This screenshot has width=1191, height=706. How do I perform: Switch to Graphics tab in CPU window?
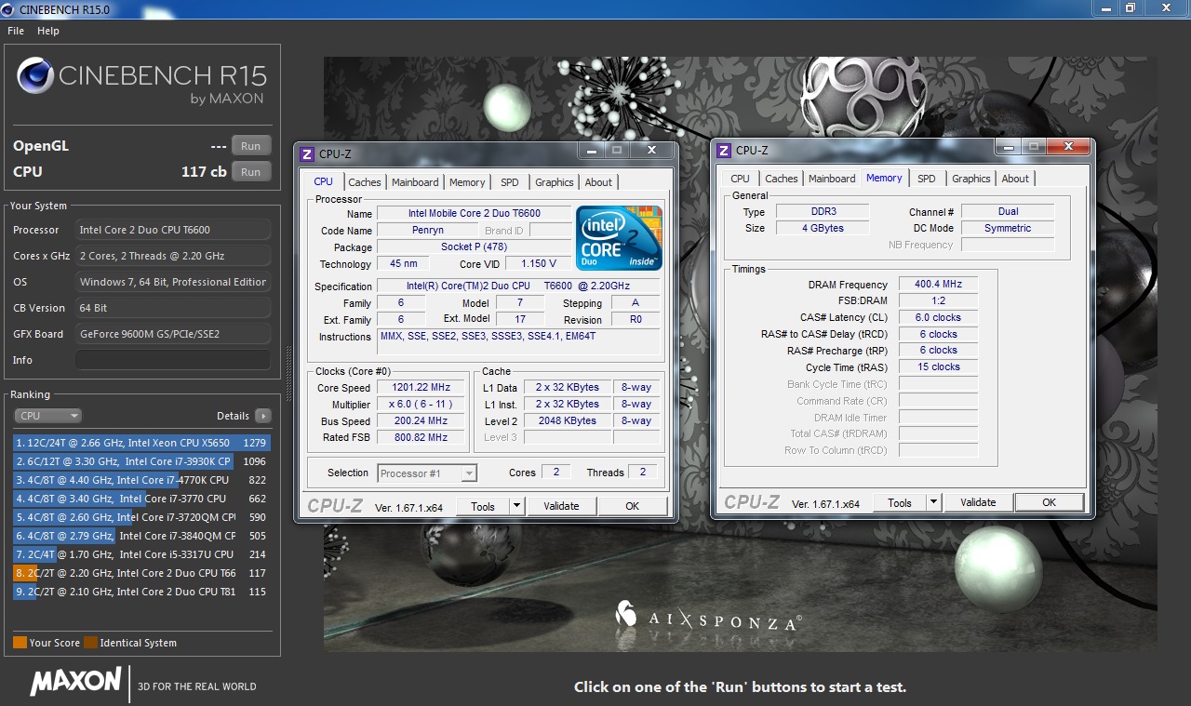[555, 182]
